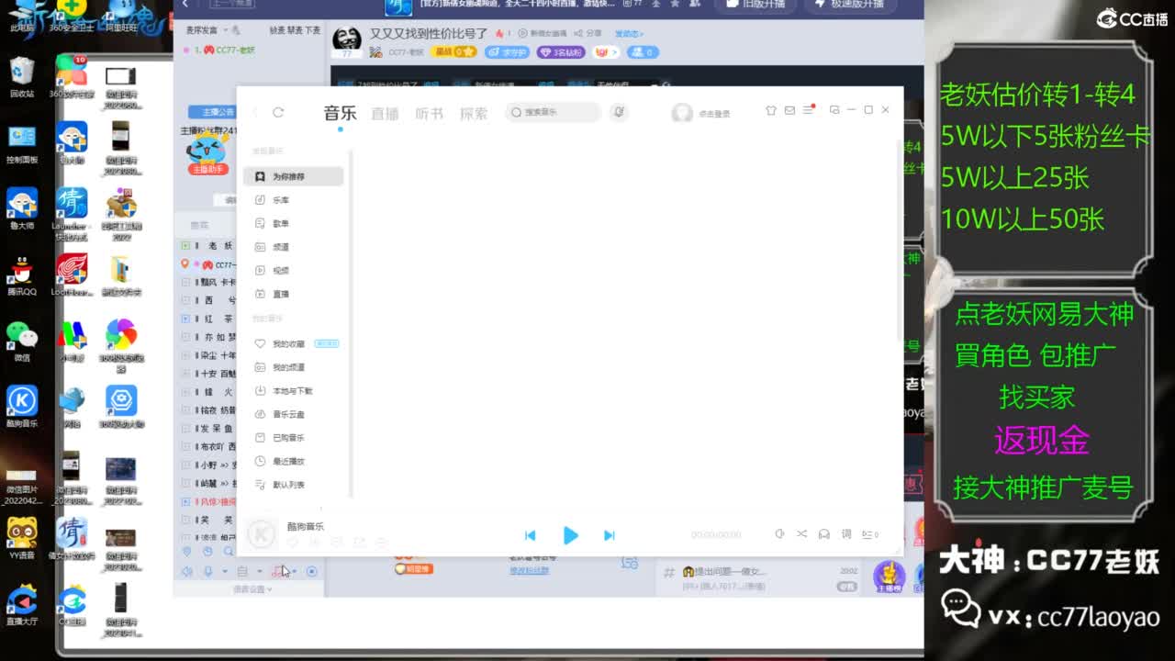The image size is (1175, 661).
Task: Show lyrics with the 词 icon
Action: point(845,534)
